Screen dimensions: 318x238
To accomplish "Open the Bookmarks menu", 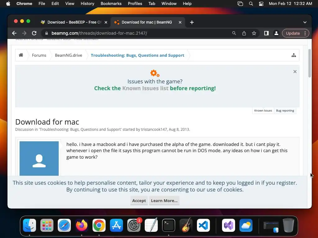I will [x=111, y=4].
